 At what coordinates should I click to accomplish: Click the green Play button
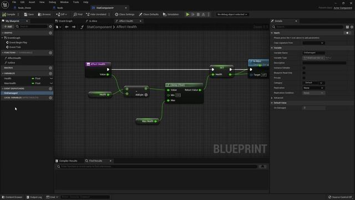187,14
